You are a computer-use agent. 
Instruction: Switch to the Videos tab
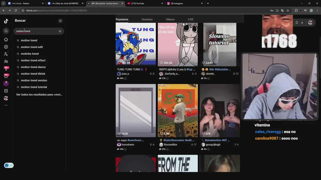point(170,19)
